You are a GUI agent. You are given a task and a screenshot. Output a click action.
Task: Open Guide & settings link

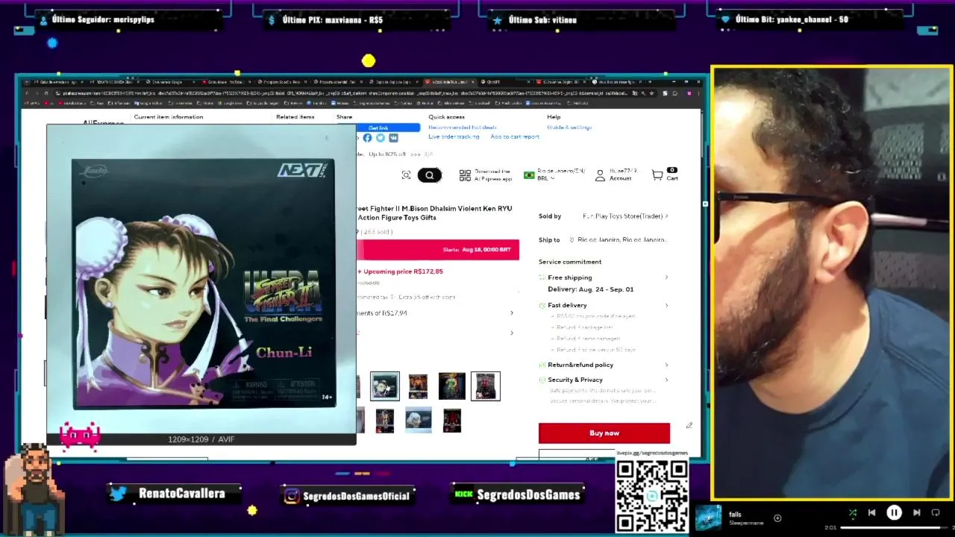pos(569,128)
